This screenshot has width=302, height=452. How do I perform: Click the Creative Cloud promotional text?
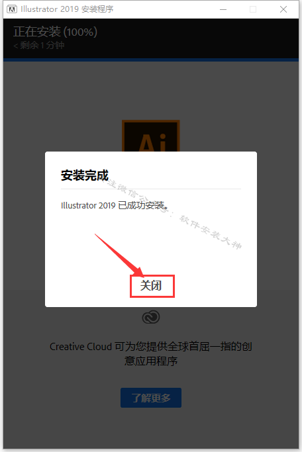[x=151, y=353]
